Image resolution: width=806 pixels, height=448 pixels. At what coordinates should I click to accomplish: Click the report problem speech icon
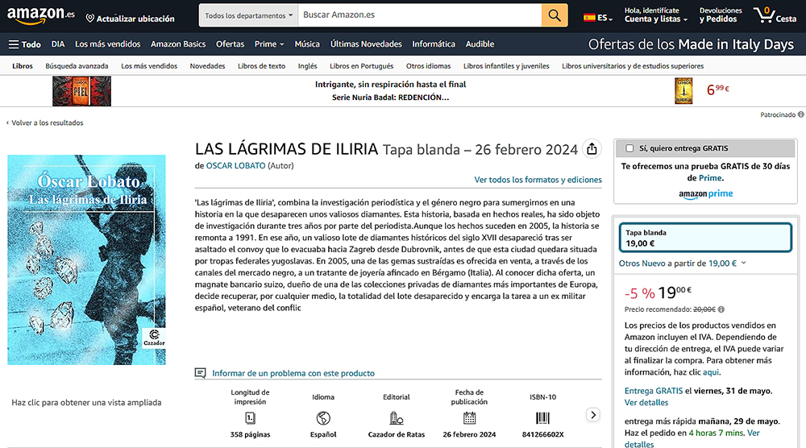(201, 373)
